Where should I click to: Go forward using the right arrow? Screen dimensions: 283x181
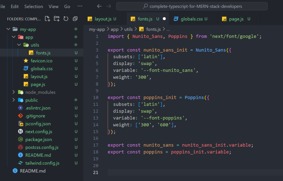point(109,6)
